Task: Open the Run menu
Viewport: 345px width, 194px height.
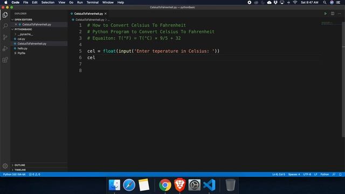Action: click(x=80, y=2)
